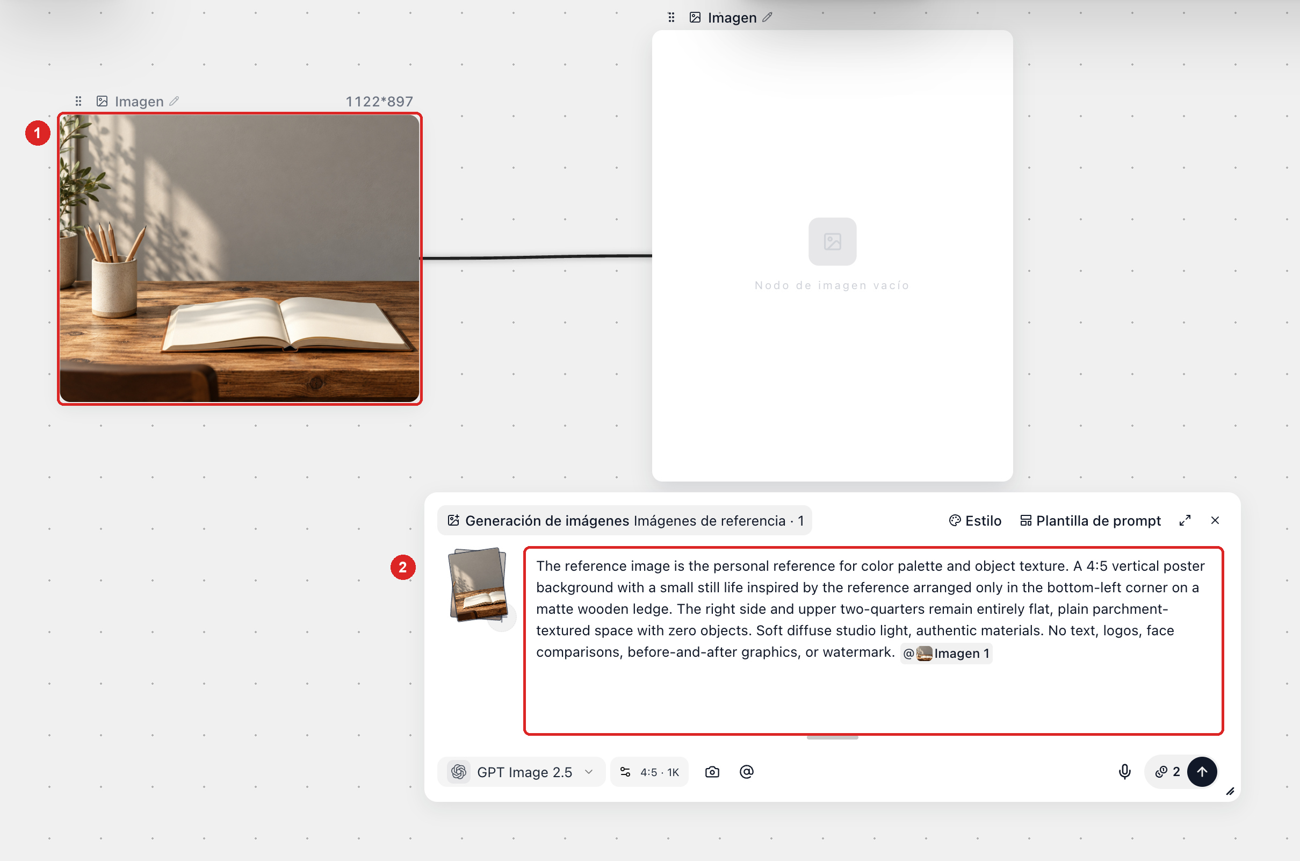
Task: Close the image generation panel
Action: click(1215, 520)
